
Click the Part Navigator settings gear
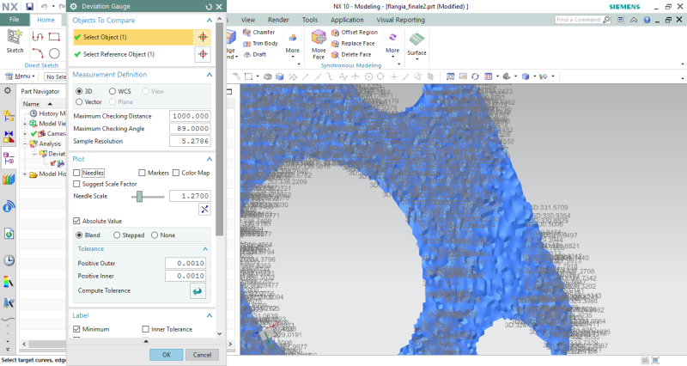pos(8,91)
